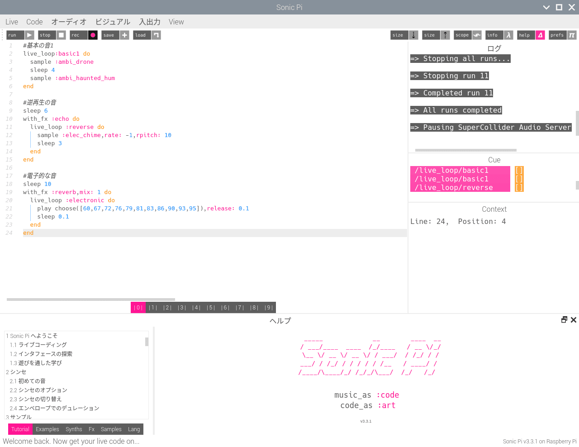Run the code with the play icon
The width and height of the screenshot is (579, 447).
[x=29, y=35]
